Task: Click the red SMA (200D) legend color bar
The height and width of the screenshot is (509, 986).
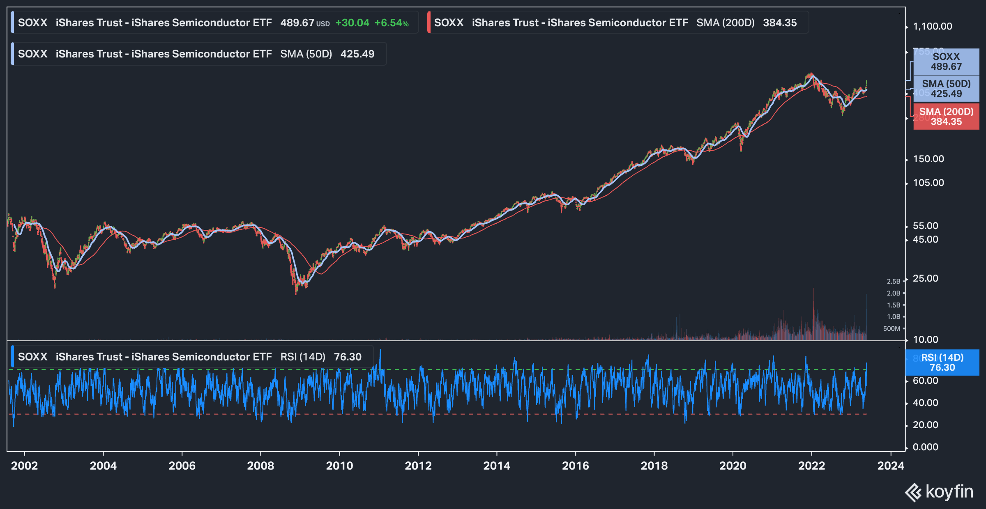Action: click(429, 23)
